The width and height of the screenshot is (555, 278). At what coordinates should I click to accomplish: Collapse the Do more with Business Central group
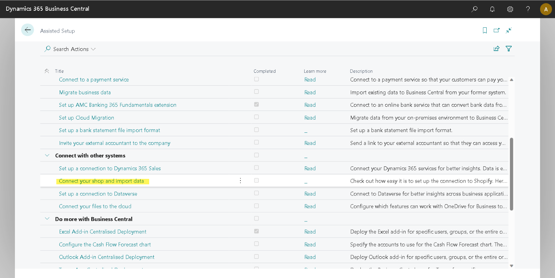coord(47,219)
